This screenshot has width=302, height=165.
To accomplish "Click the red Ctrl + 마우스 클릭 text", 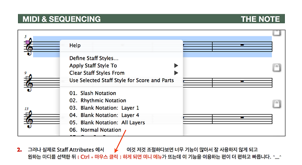I will coord(99,157).
